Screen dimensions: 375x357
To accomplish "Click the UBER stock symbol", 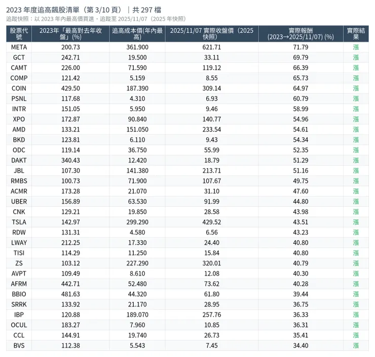I will point(19,201).
